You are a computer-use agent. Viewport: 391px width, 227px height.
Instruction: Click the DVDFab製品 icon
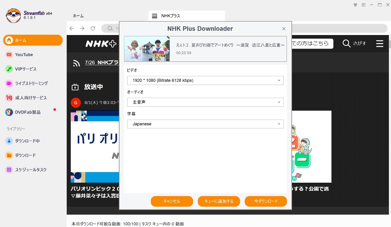(x=9, y=112)
